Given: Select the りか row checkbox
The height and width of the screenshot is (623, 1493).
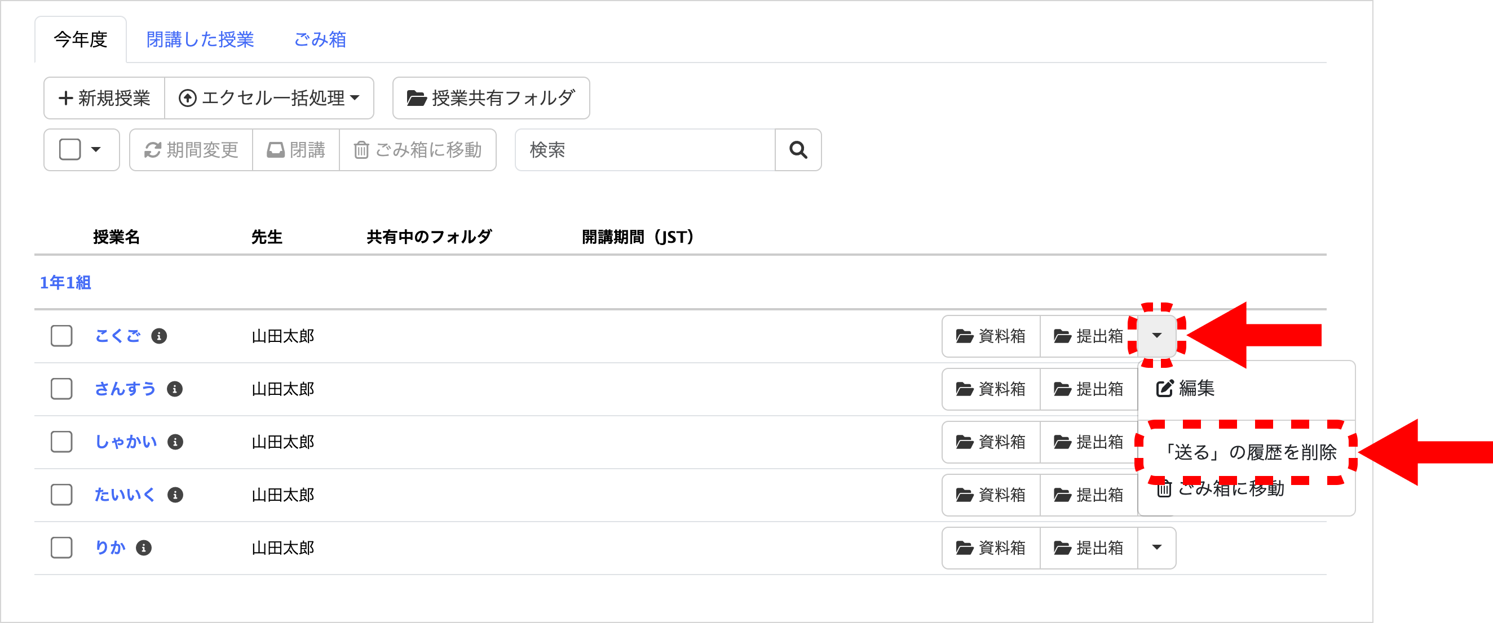Looking at the screenshot, I should [x=61, y=548].
